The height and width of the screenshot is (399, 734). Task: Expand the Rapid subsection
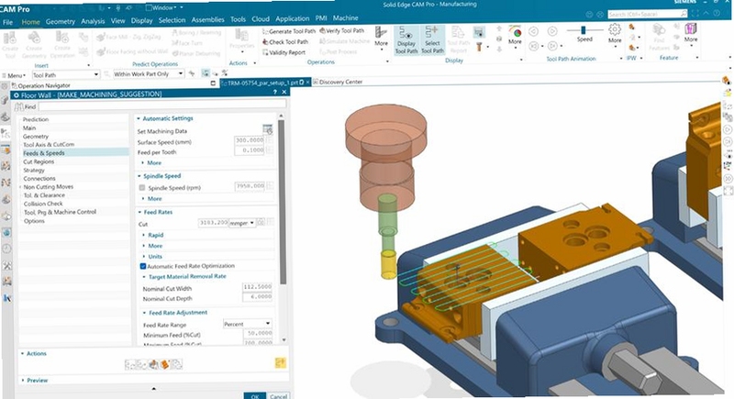click(144, 235)
